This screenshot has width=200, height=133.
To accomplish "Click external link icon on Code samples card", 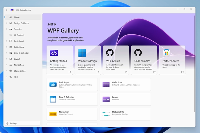I will (154, 72).
